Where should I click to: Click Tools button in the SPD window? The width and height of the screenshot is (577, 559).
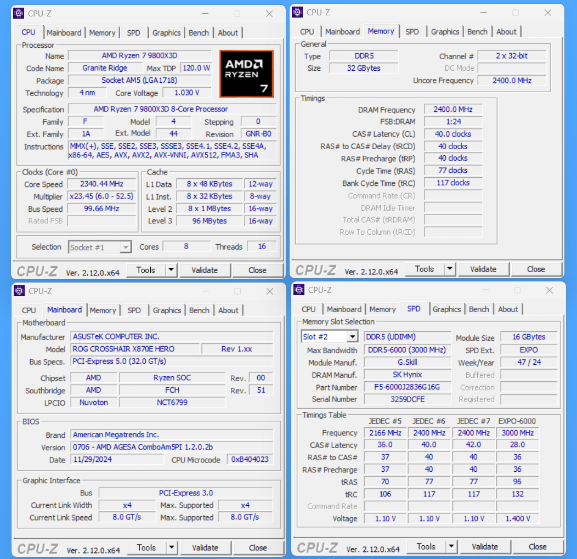pos(426,546)
